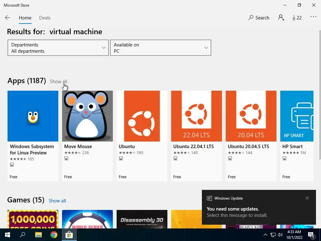The width and height of the screenshot is (321, 241).
Task: Restore down the Microsoft Store window
Action: click(x=299, y=5)
